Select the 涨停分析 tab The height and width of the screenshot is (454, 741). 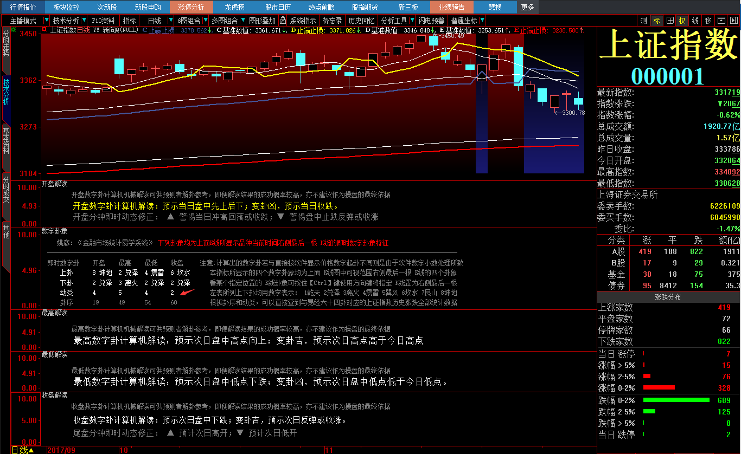pos(191,7)
